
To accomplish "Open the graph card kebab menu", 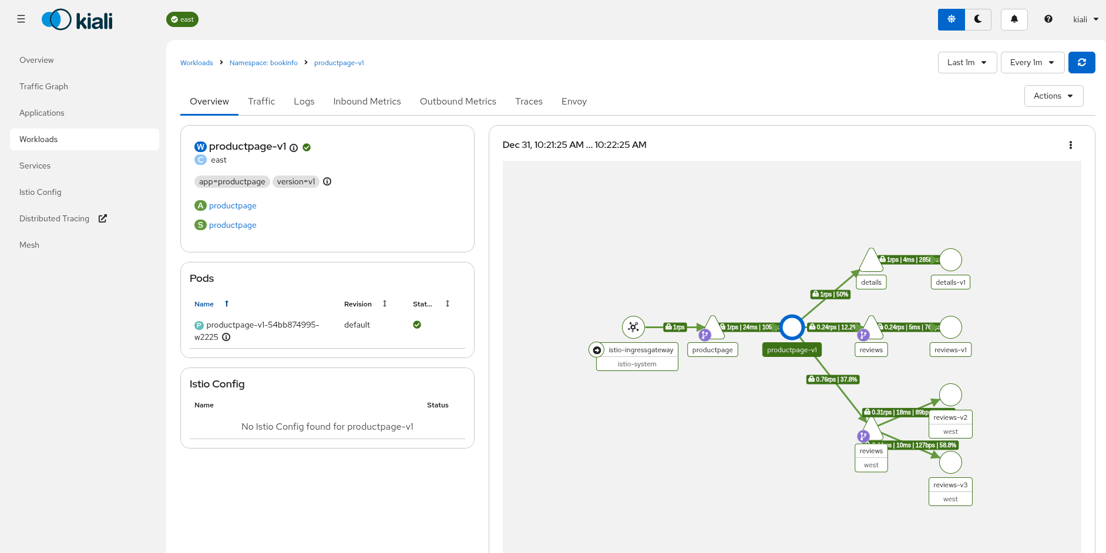I will click(x=1070, y=145).
